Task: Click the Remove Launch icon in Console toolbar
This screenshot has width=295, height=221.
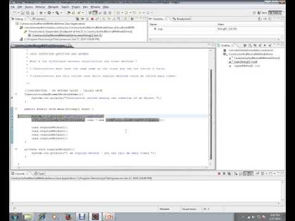Action: point(224,174)
